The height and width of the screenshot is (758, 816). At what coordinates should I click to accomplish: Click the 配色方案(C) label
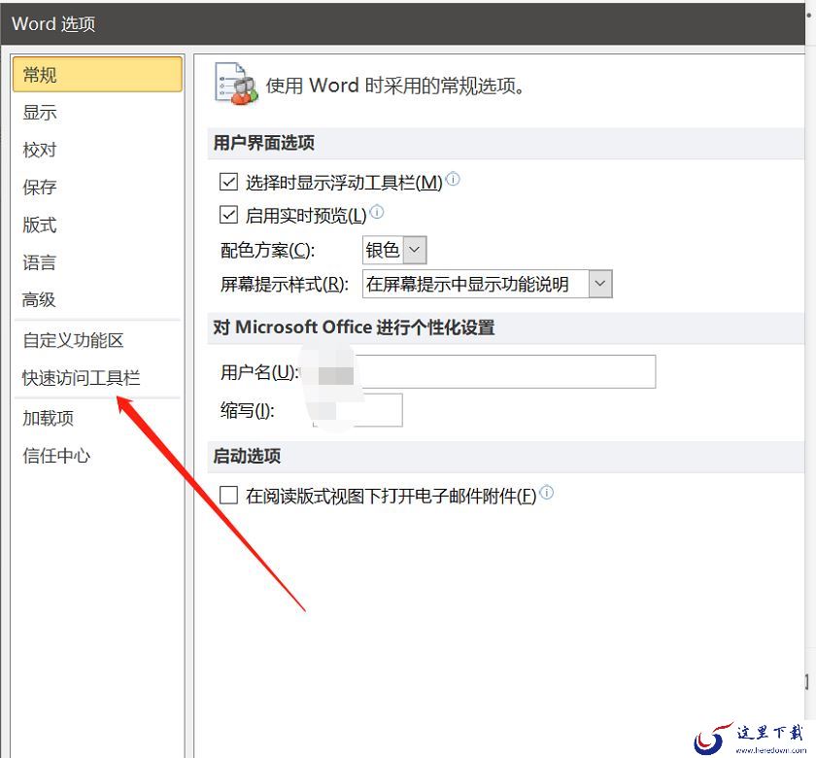click(x=267, y=251)
